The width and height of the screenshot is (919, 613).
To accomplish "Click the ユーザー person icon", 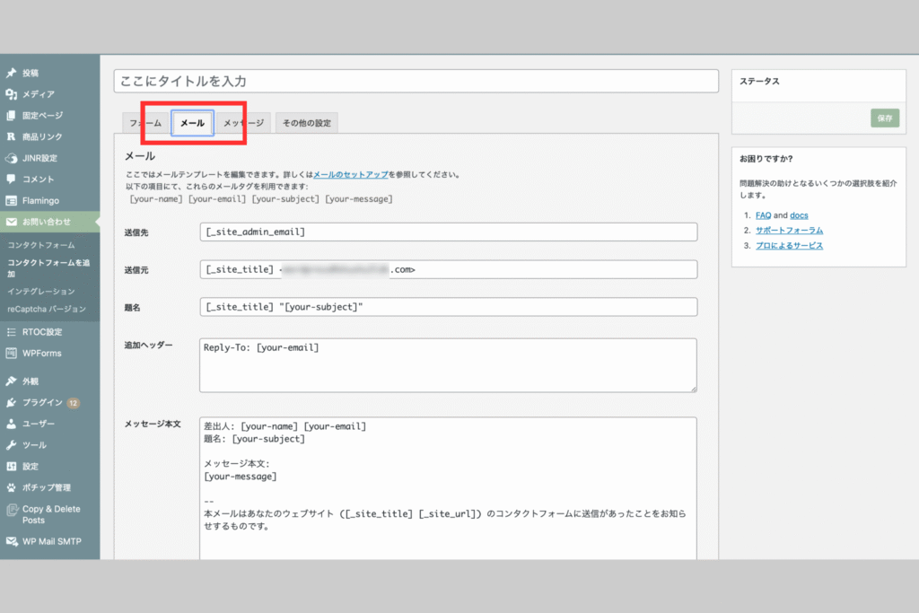I will [11, 424].
